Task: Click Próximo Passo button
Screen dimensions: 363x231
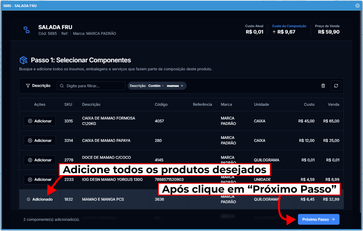Action: click(318, 219)
